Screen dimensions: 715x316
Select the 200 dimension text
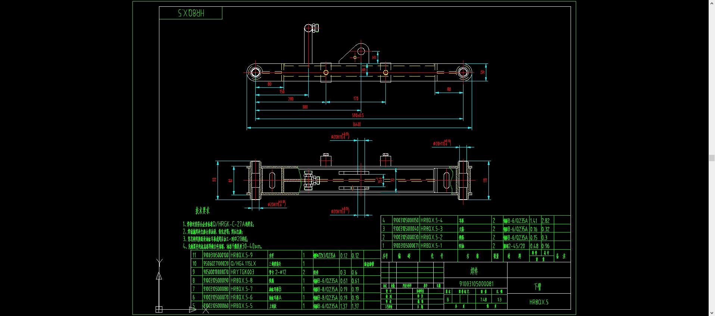291,99
